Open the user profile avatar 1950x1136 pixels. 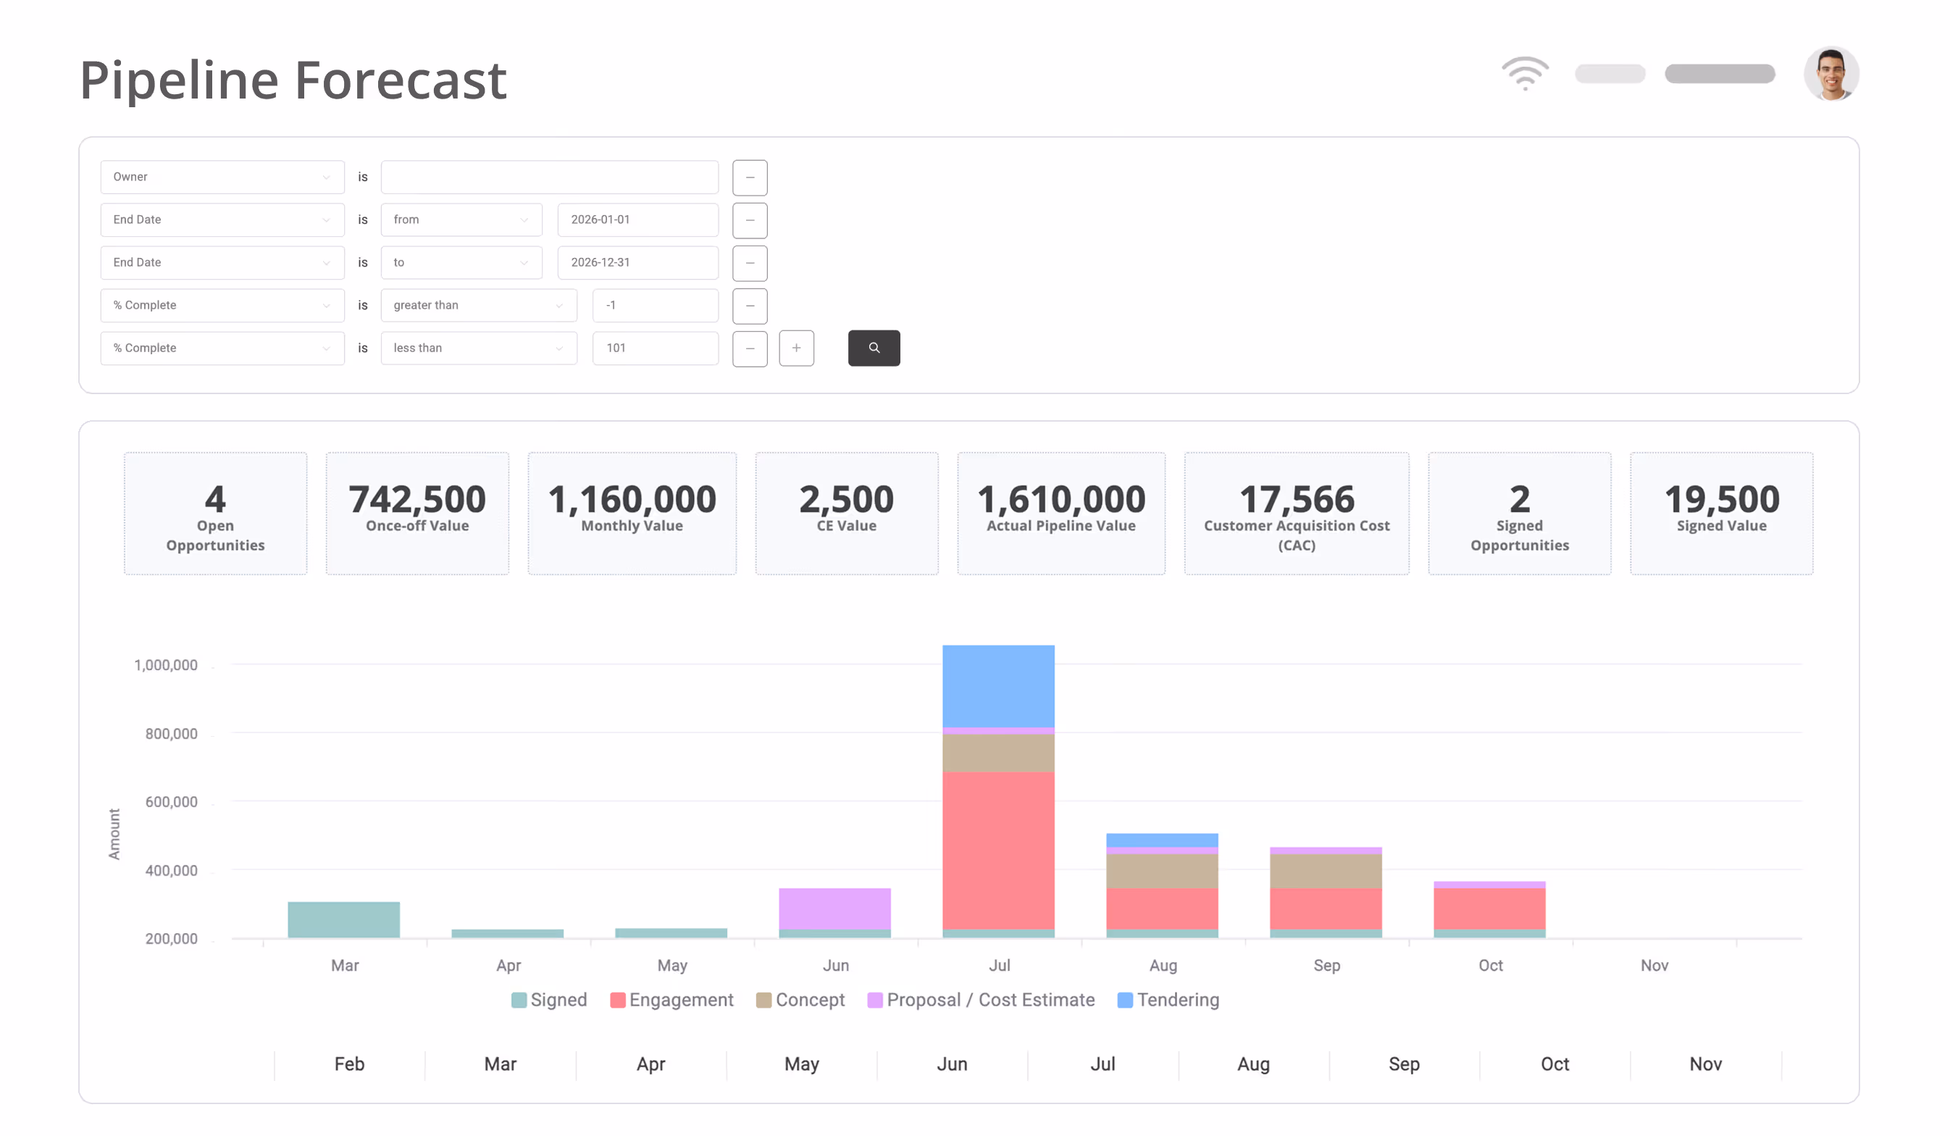(1830, 73)
